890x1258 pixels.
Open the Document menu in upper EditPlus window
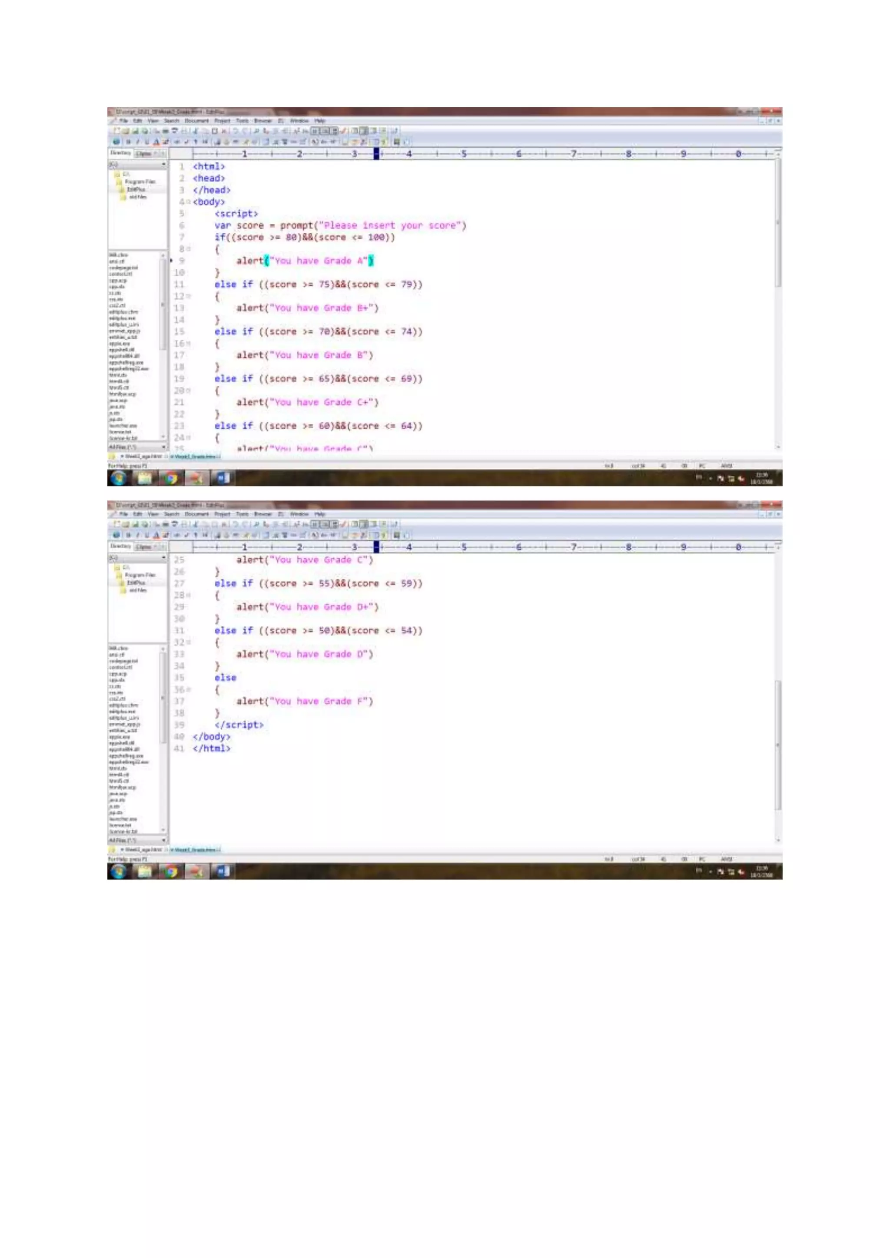point(196,120)
